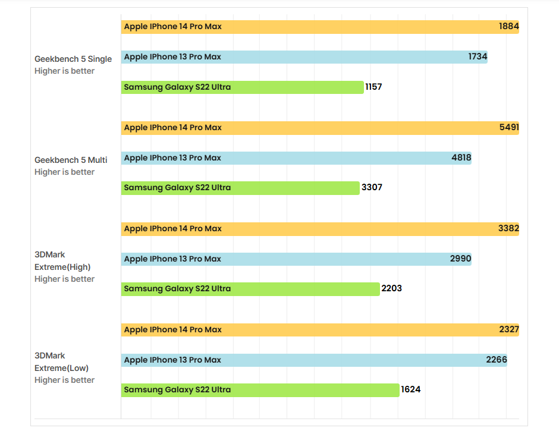Screen dimensions: 559x431
Task: Select the 2203 score value
Action: pos(391,289)
